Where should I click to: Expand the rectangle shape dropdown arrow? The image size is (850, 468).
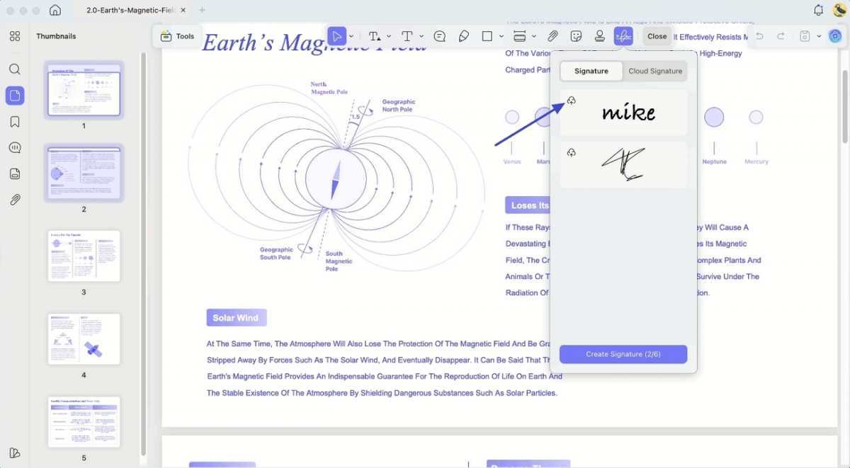pyautogui.click(x=501, y=36)
